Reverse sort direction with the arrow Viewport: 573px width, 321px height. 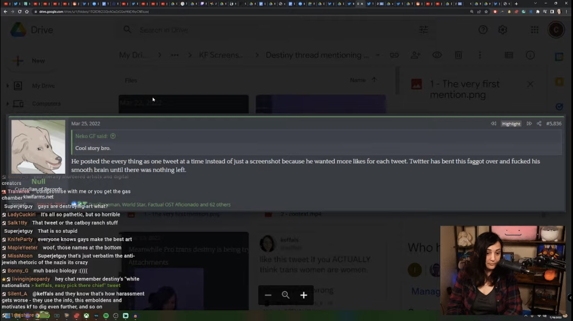[374, 80]
